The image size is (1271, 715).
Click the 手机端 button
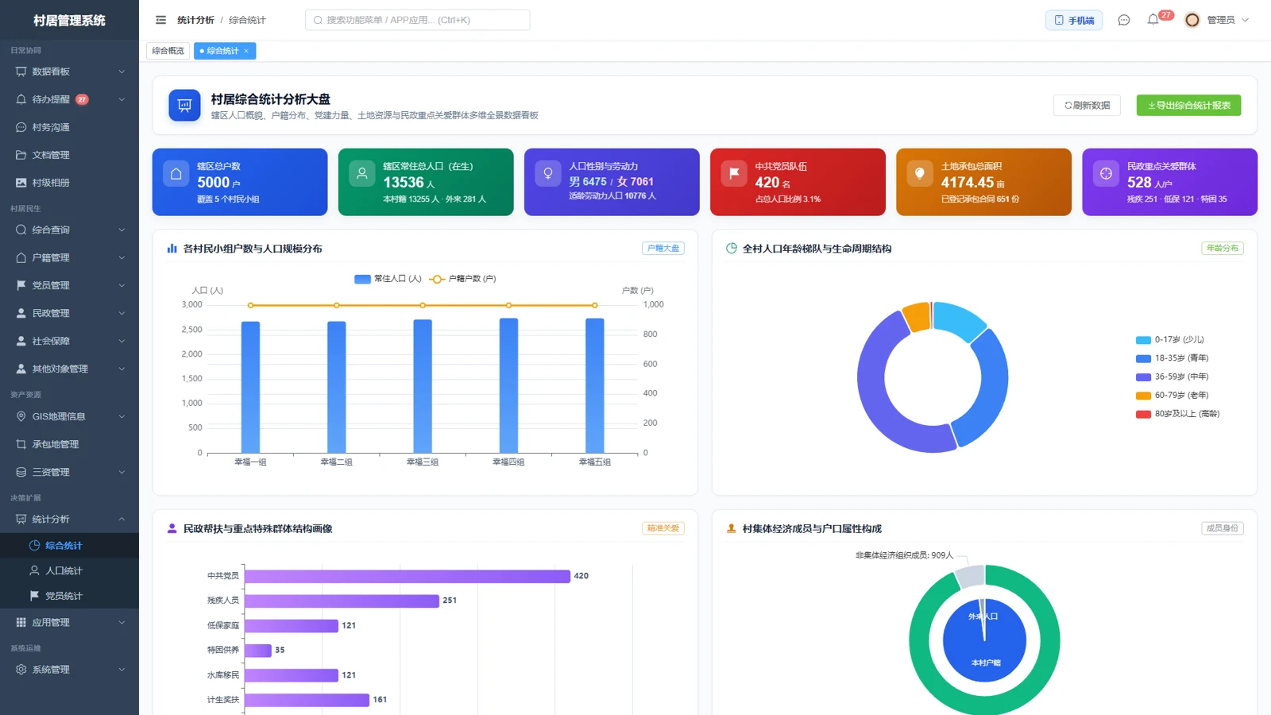[x=1074, y=20]
